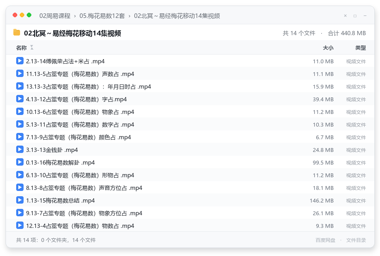Image resolution: width=380 pixels, height=256 pixels.
Task: Click video icon for 5.13-11 数字占
Action: click(20, 124)
